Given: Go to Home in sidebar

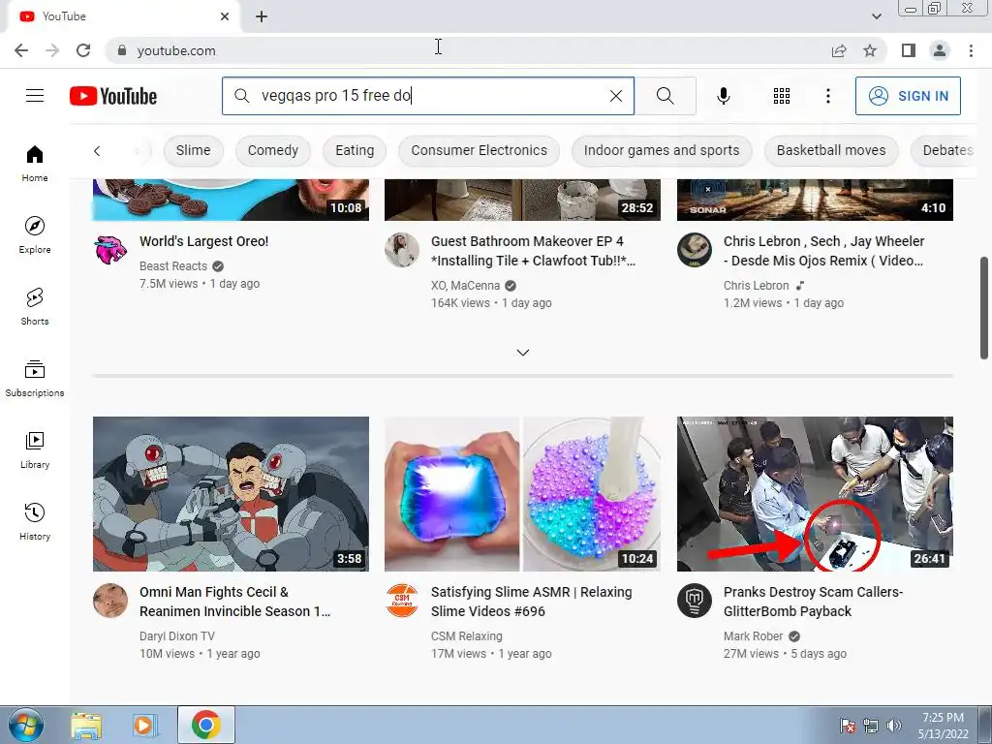Looking at the screenshot, I should (x=35, y=163).
